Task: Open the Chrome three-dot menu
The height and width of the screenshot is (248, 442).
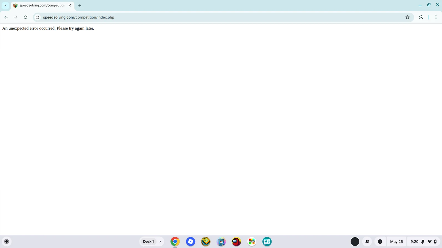Action: click(x=436, y=17)
